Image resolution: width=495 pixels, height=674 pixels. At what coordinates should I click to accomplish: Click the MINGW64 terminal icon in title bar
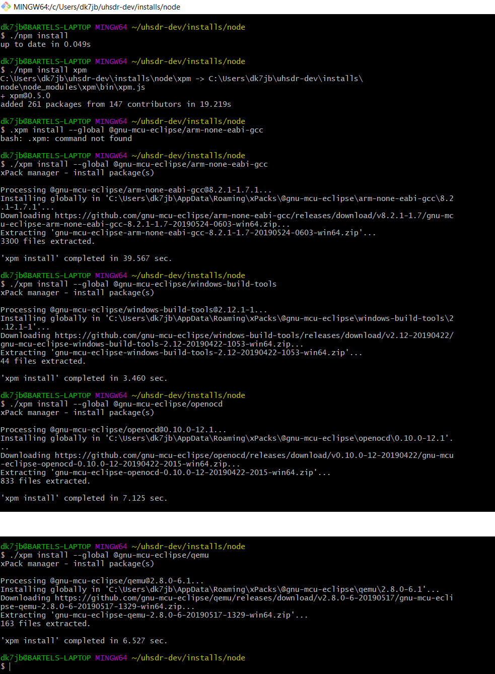pyautogui.click(x=6, y=7)
